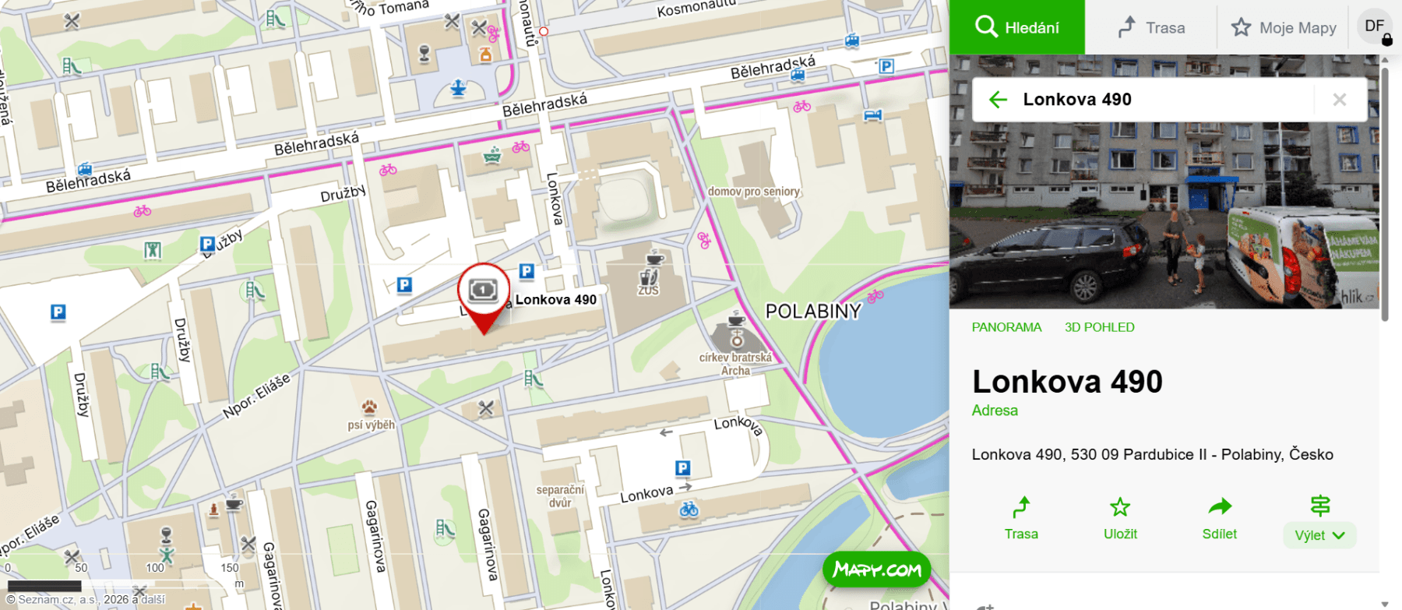The height and width of the screenshot is (610, 1402).
Task: Click the back arrow beside Lonkova 490
Action: [998, 100]
